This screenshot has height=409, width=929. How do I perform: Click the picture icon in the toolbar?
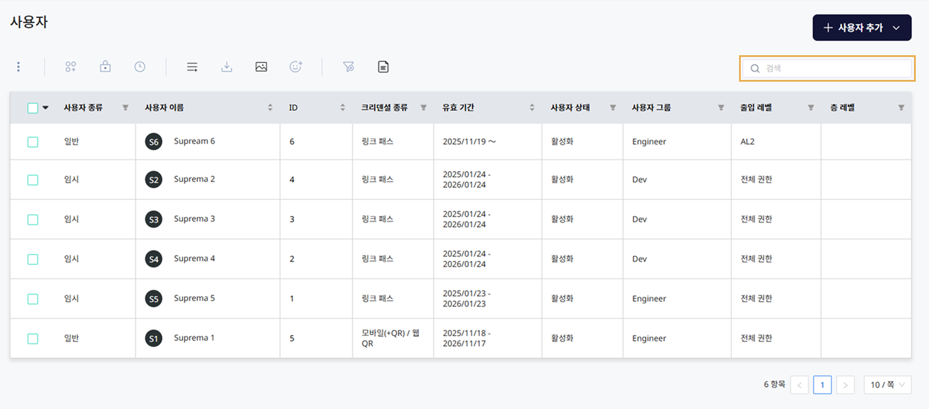(x=261, y=67)
